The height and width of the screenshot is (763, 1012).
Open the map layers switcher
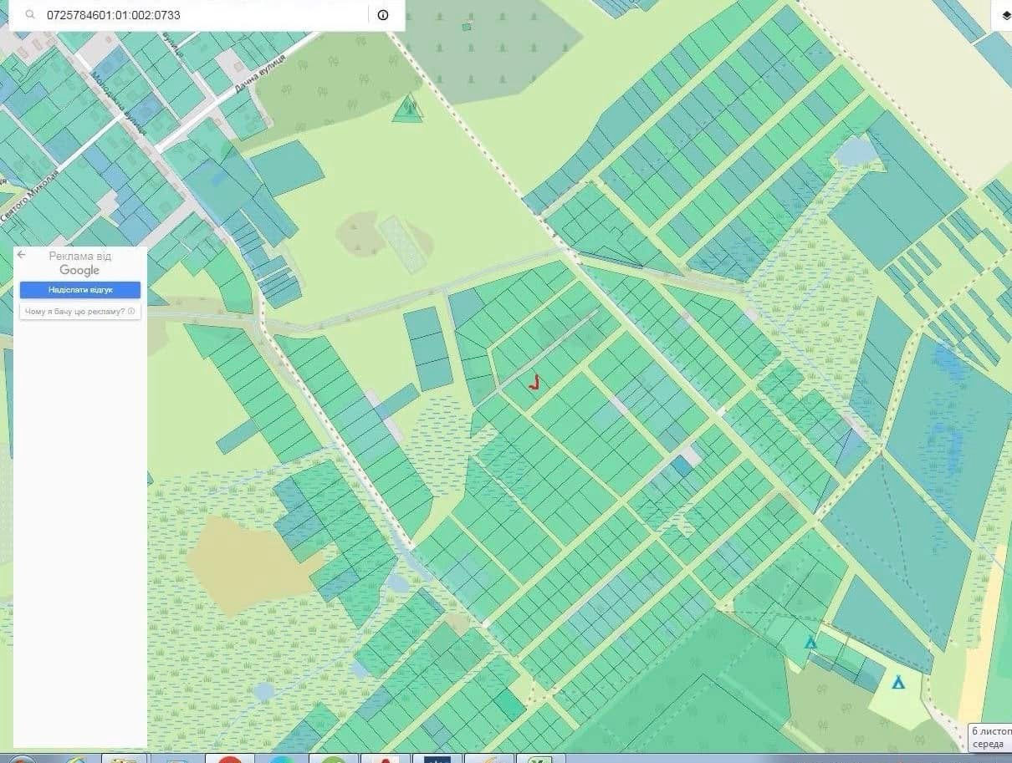click(x=1006, y=15)
